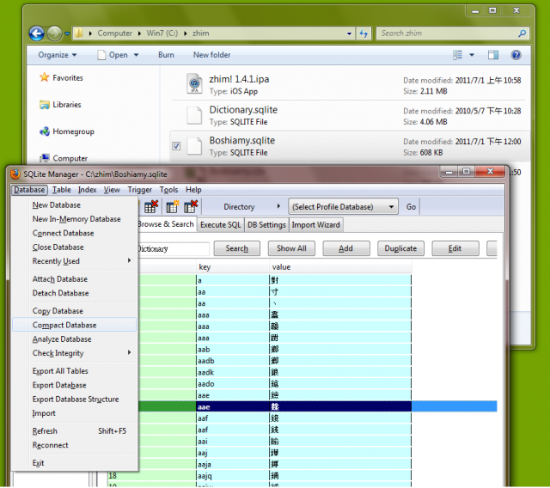
Task: Click the Explorer Back navigation arrow
Action: point(36,34)
